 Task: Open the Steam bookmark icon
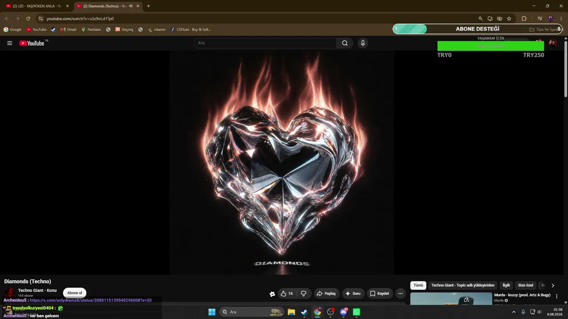[53, 30]
